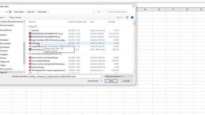Screen dimensions: 205x115
Task: Refresh the Downloads folder view
Action: (x=99, y=12)
